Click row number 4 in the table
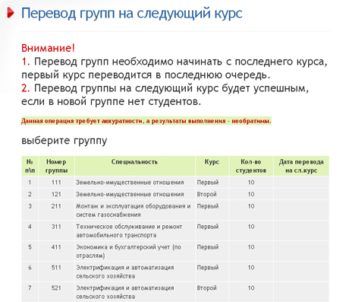Viewport: 349px width, 302px height. pos(30,227)
